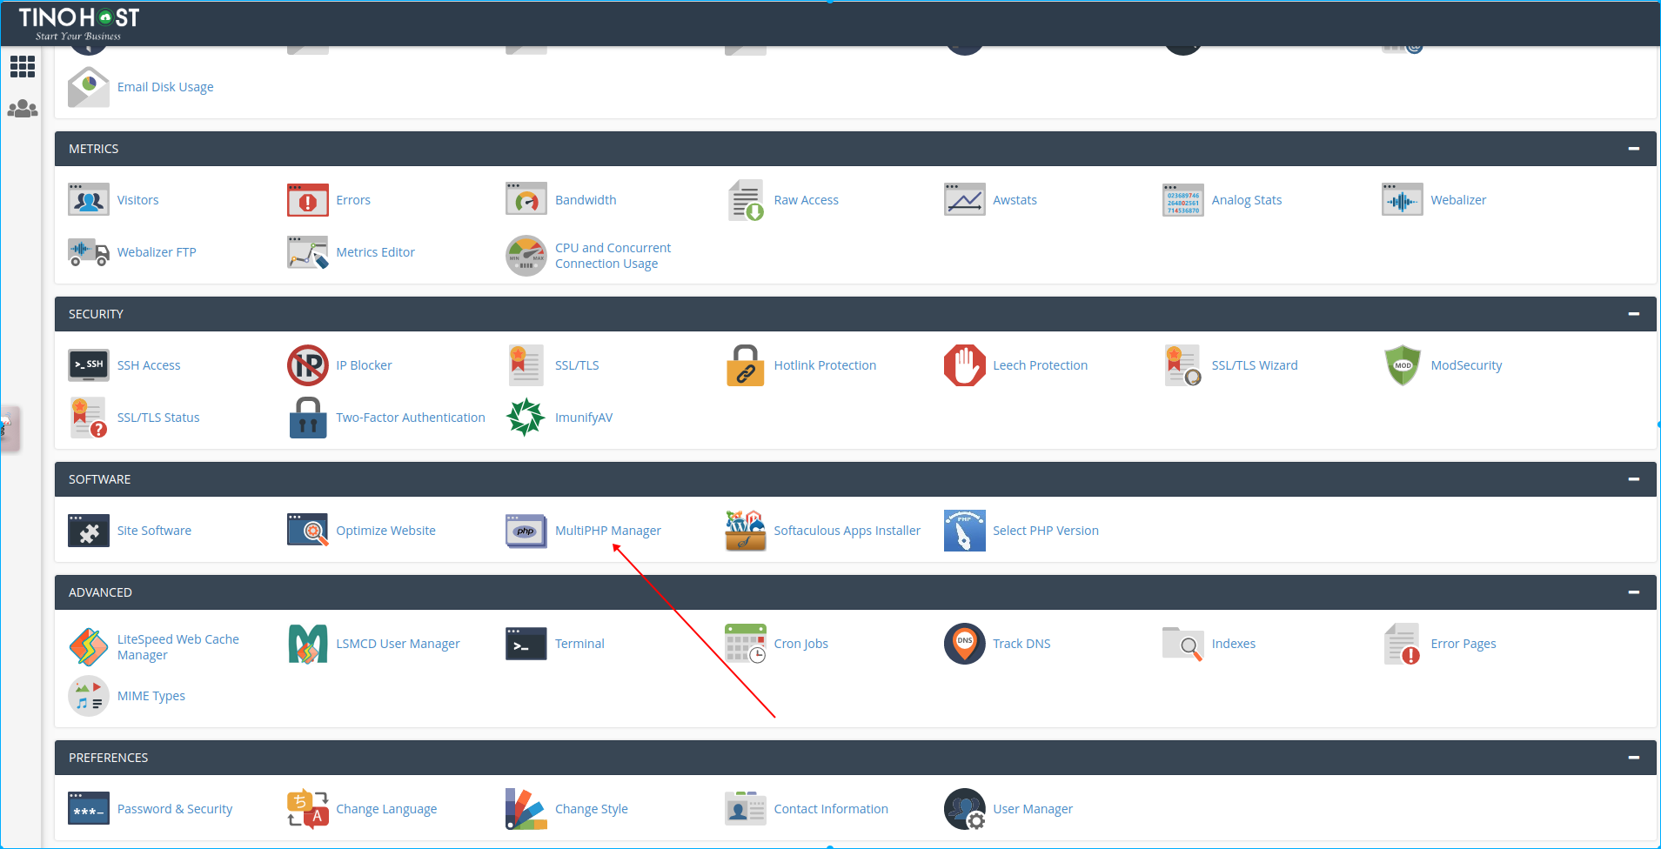
Task: Open the Track DNS pin icon
Action: pos(965,644)
